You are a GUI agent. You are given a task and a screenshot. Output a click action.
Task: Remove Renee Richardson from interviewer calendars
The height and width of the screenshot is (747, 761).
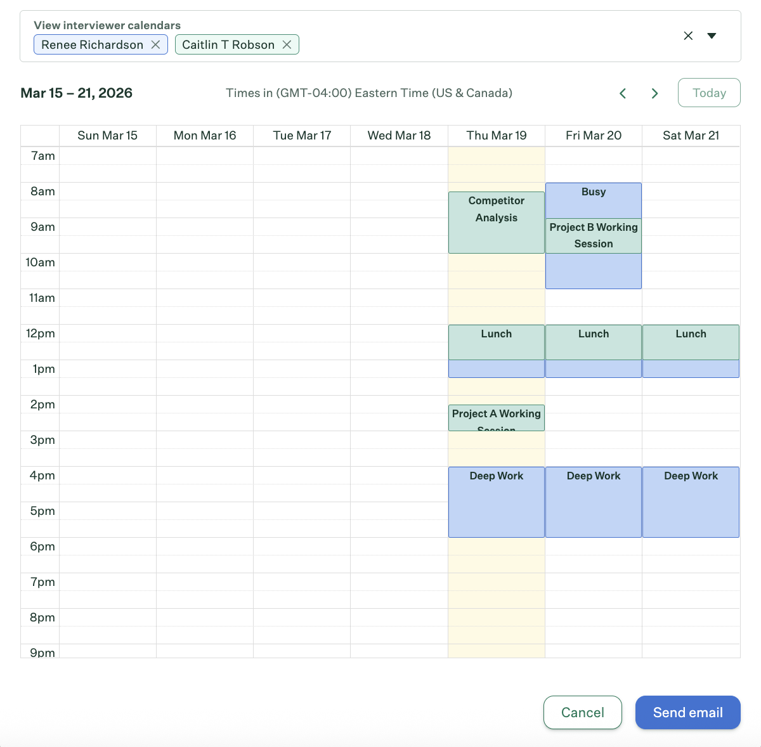pos(155,44)
